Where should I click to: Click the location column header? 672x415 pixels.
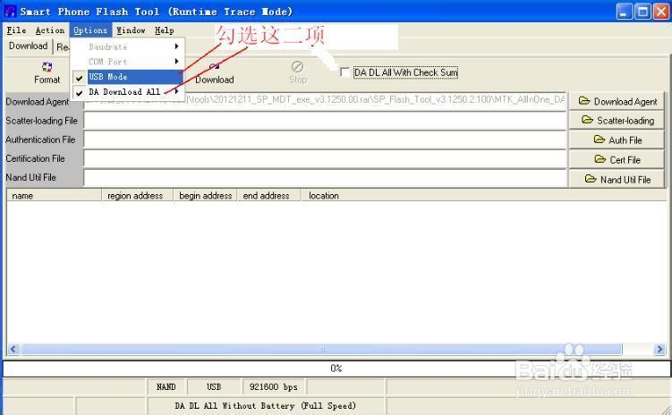click(x=483, y=195)
